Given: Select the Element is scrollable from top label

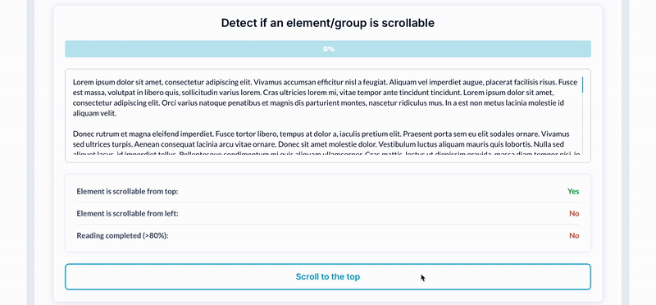Looking at the screenshot, I should (127, 192).
